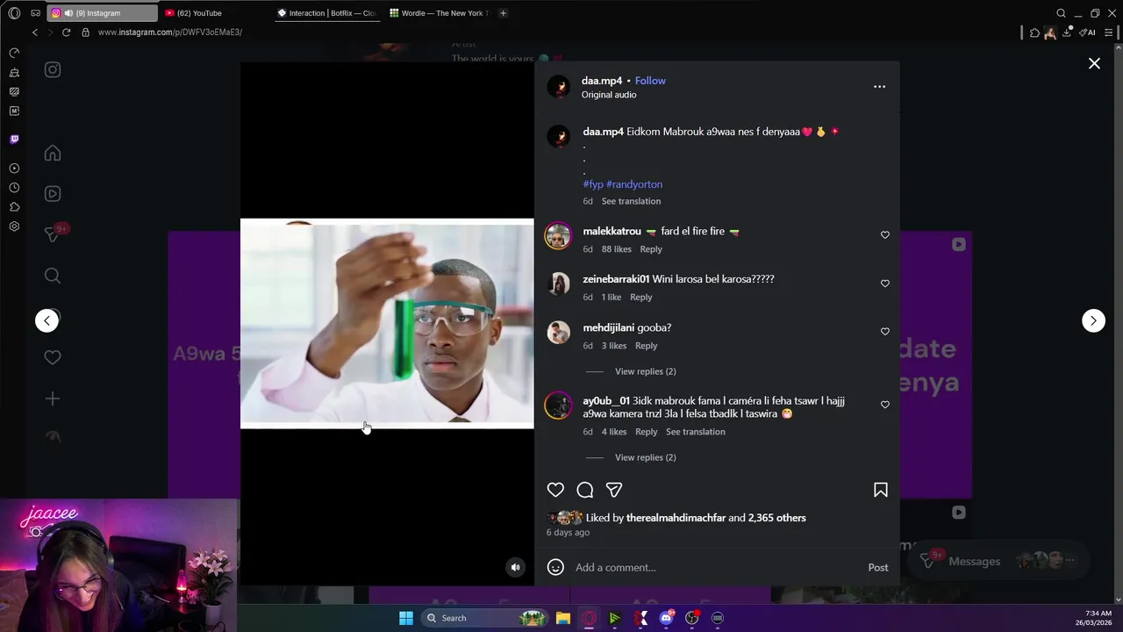The width and height of the screenshot is (1123, 632).
Task: Go to Instagram Home in sidebar
Action: (x=53, y=154)
